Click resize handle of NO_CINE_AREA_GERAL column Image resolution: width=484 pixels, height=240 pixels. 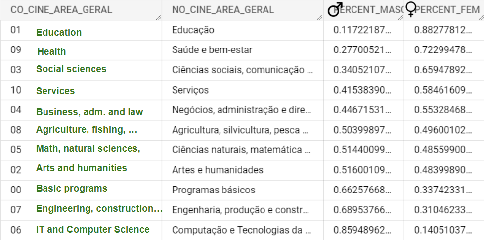coord(320,17)
